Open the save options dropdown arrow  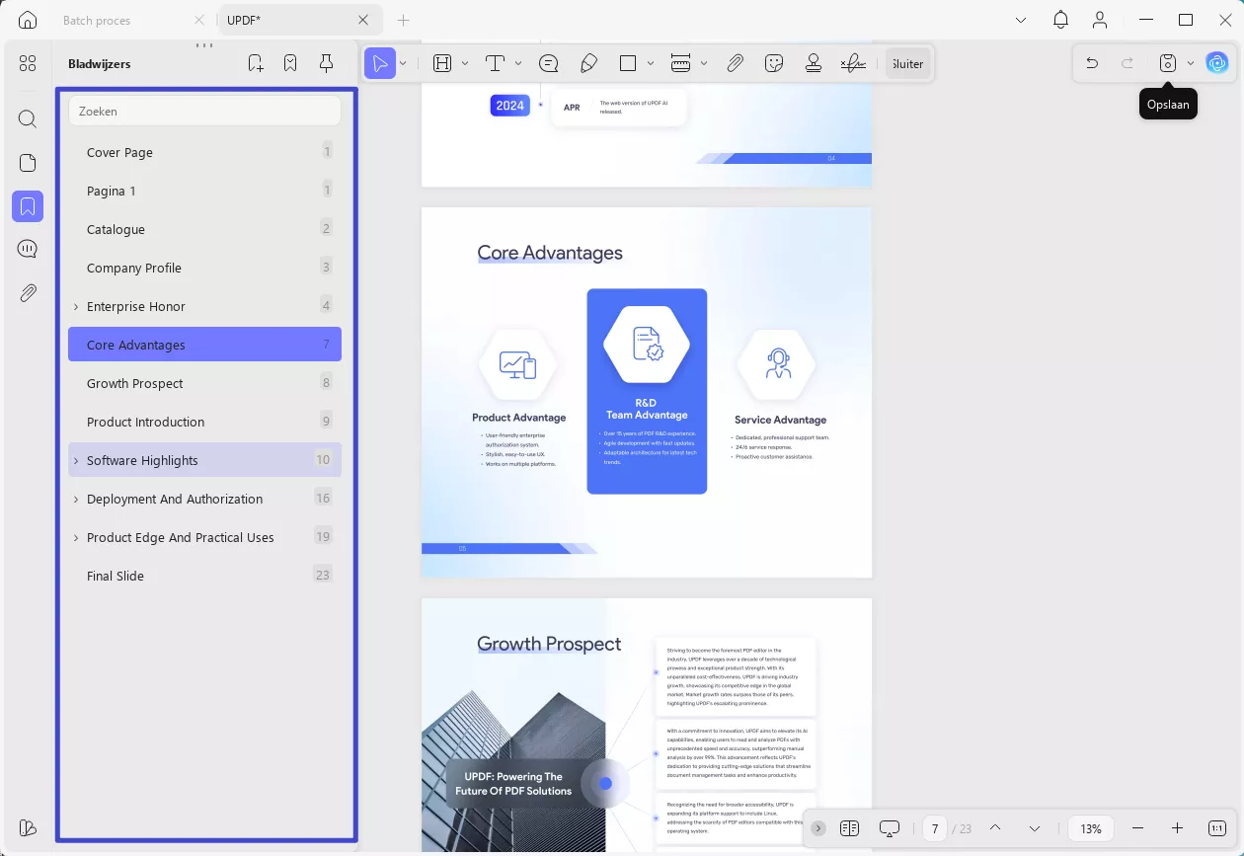pos(1191,63)
